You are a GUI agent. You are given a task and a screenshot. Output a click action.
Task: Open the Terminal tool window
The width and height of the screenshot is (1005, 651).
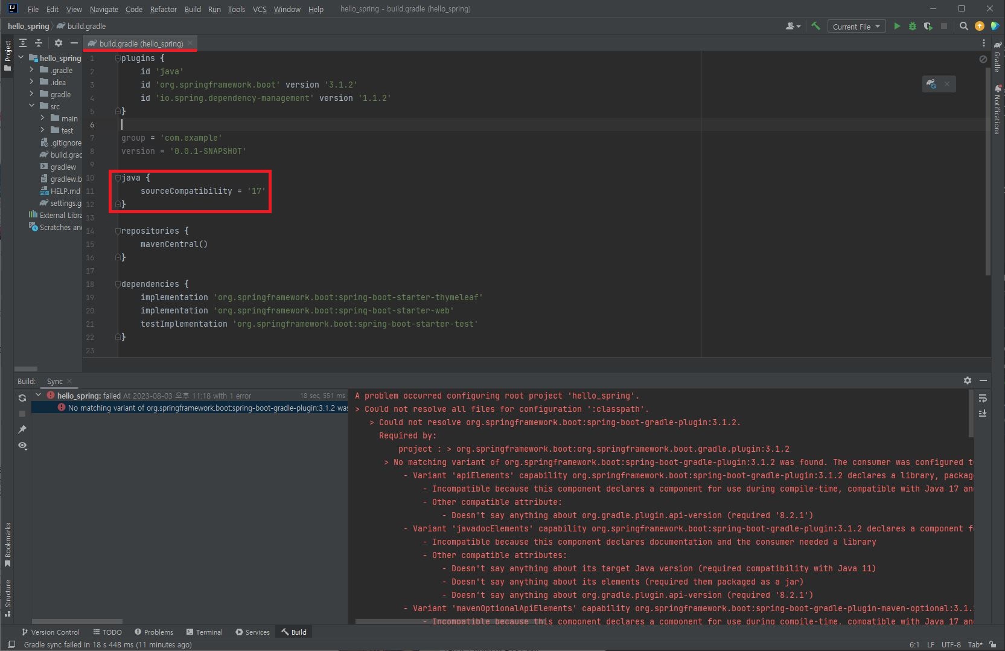tap(205, 632)
